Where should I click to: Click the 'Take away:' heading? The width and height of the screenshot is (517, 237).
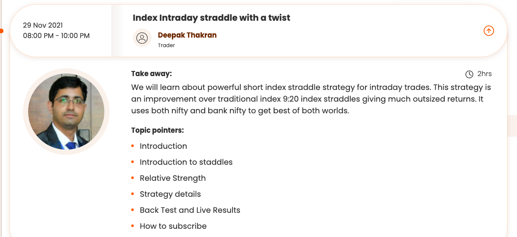pos(152,74)
